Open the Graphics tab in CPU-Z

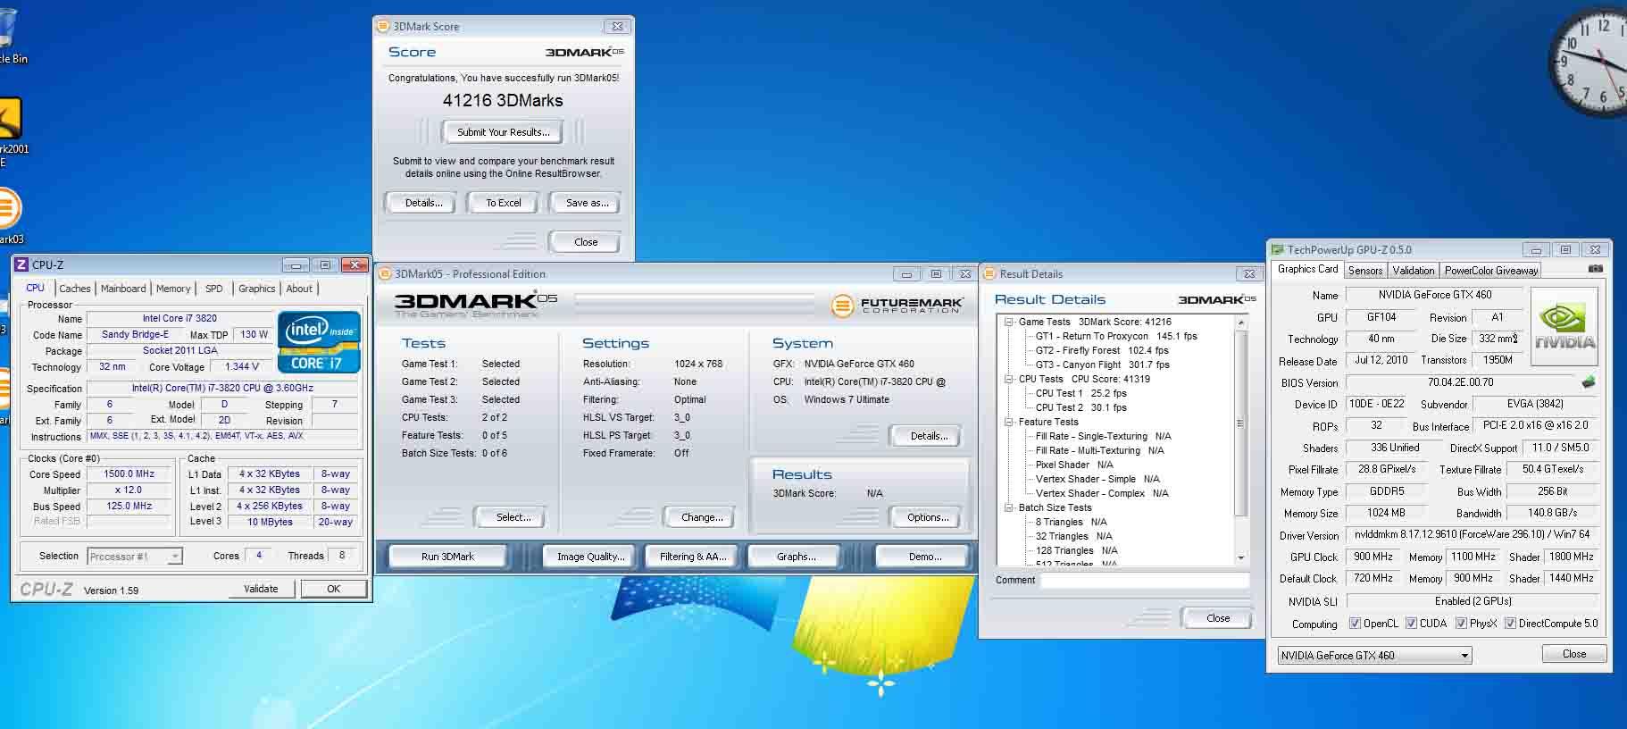(x=256, y=289)
